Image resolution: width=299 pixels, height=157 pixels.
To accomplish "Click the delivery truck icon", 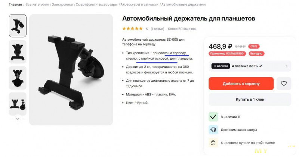I will tap(213, 130).
